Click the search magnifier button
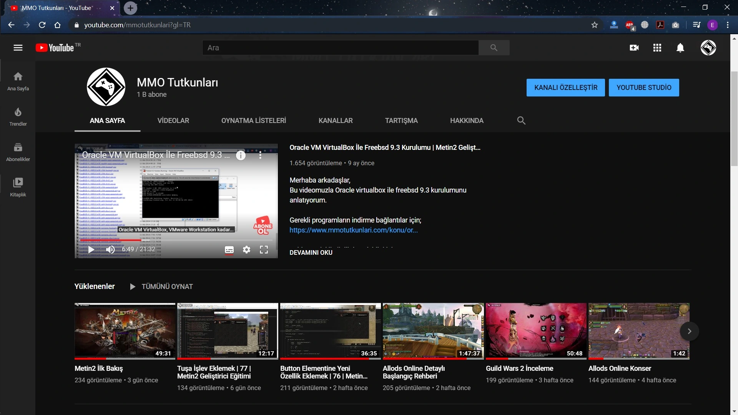 coord(494,48)
